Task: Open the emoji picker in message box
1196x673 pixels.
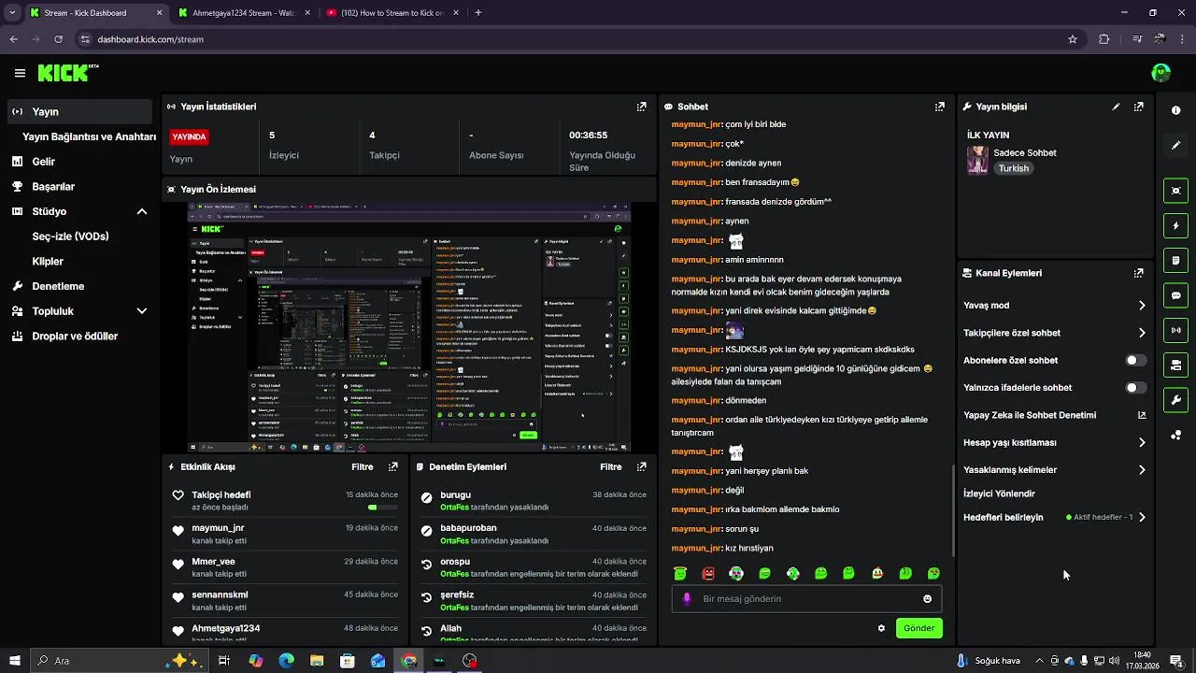Action: (927, 599)
